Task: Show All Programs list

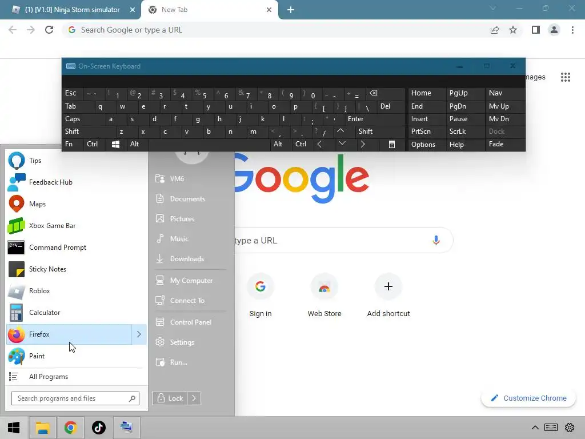Action: click(76, 377)
